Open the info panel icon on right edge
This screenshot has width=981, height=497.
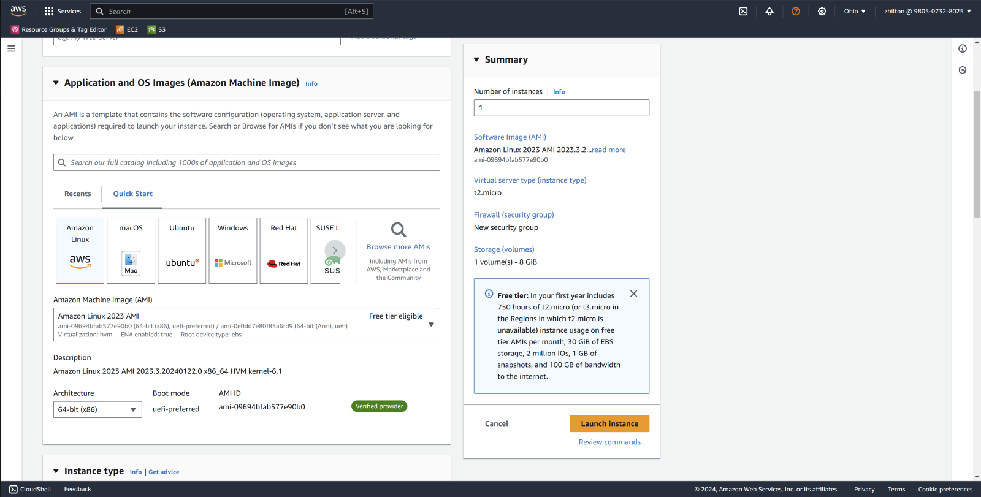pyautogui.click(x=963, y=48)
